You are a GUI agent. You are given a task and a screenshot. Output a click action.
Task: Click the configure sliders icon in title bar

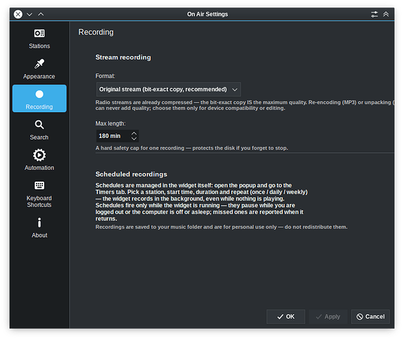[x=374, y=14]
